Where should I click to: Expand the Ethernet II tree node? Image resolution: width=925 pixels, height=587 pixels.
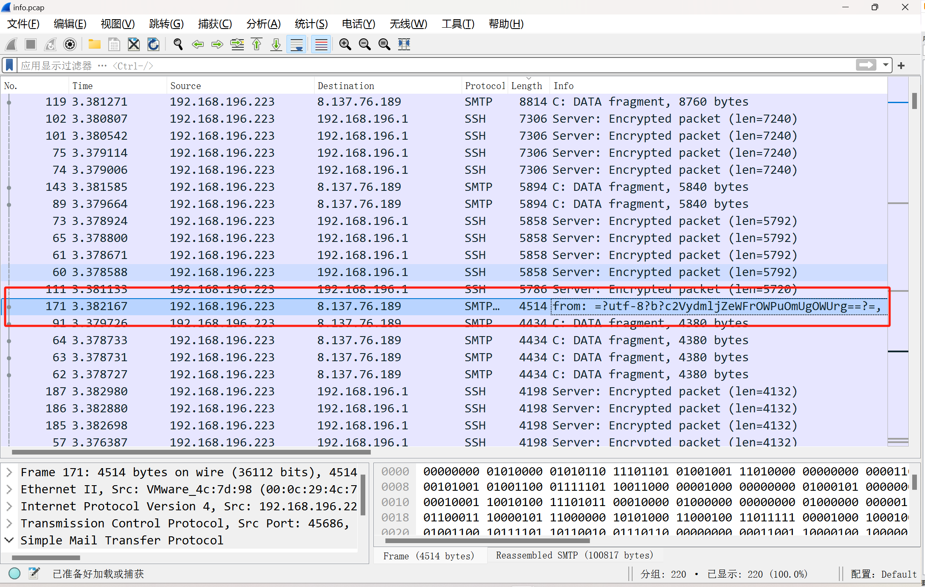pos(9,489)
